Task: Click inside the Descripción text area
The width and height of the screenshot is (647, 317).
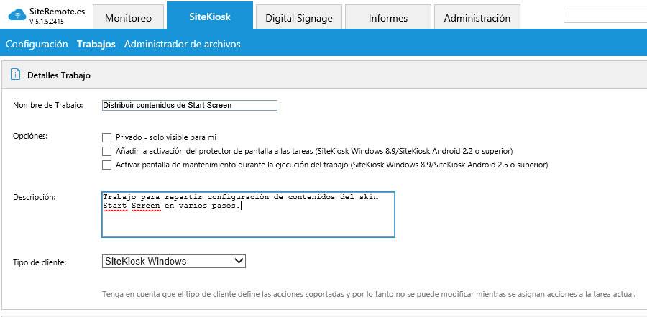Action: [x=248, y=221]
